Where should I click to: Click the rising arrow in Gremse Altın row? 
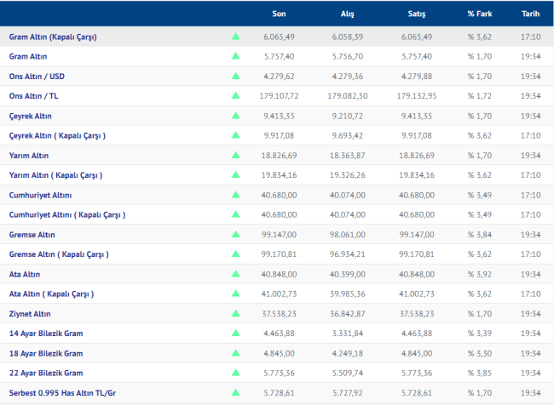(x=235, y=234)
